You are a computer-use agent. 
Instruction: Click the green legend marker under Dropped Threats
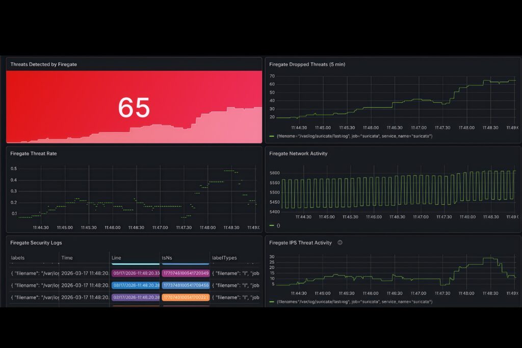(x=272, y=136)
